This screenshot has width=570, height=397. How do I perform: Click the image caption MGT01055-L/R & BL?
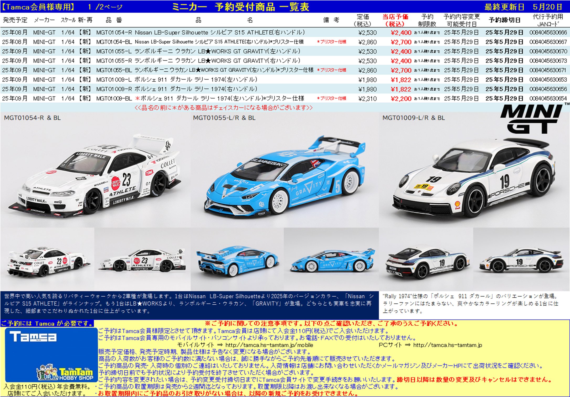click(224, 118)
